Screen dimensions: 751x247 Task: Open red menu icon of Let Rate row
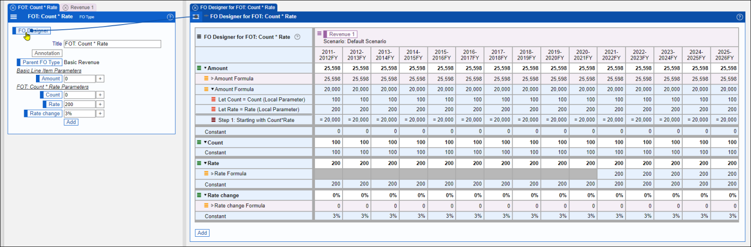[x=214, y=110]
